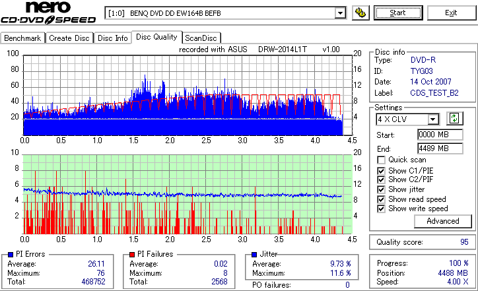Click the End position field 4489 MB
Screen dimensions: 478x291
tap(440, 148)
